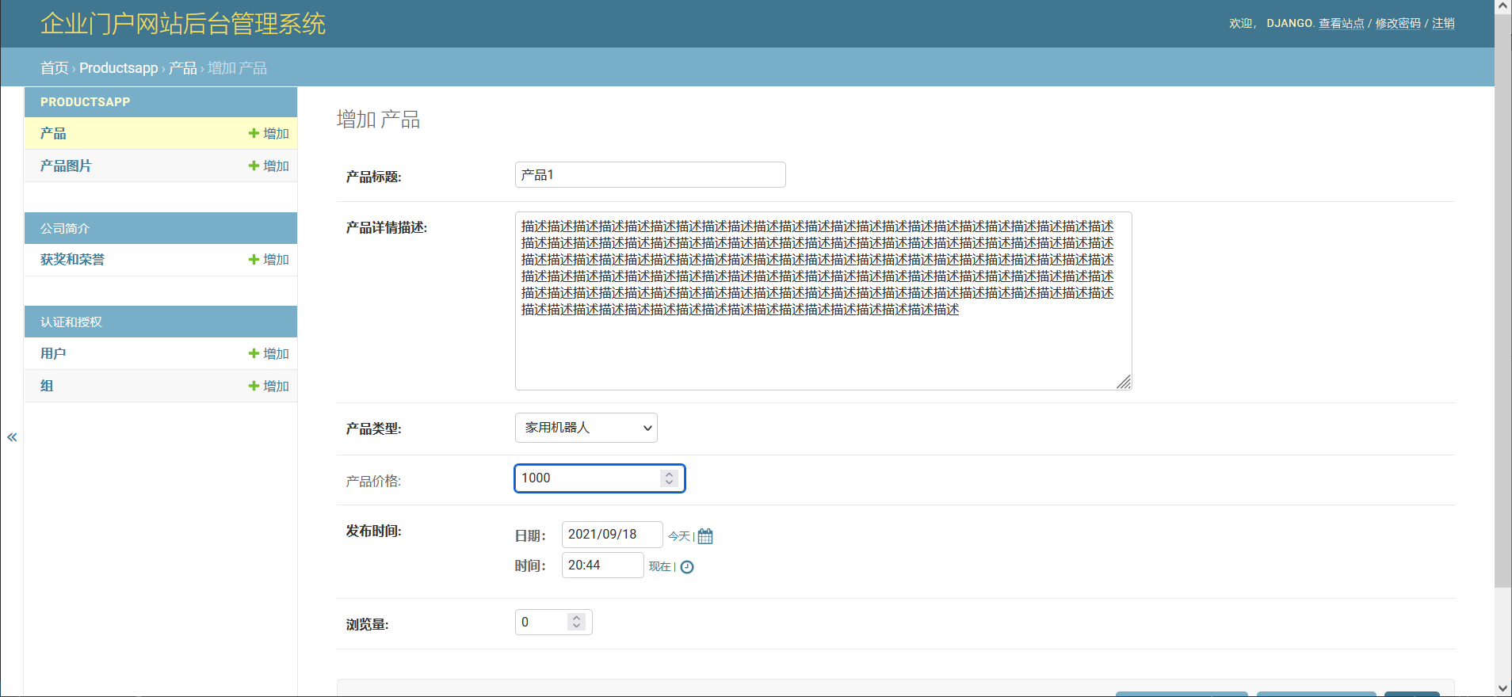Click the 浏览量 spinner arrows

pos(577,623)
